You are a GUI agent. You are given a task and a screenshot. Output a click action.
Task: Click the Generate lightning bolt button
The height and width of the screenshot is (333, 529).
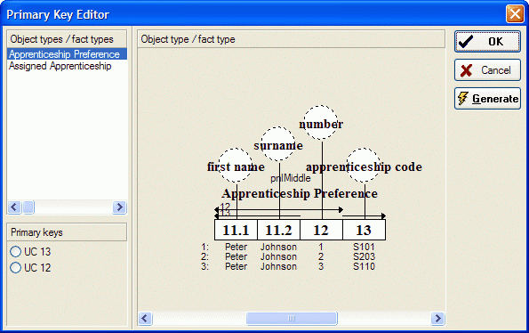[x=487, y=98]
